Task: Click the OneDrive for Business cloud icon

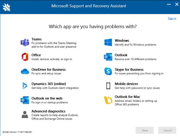Action: [25, 72]
